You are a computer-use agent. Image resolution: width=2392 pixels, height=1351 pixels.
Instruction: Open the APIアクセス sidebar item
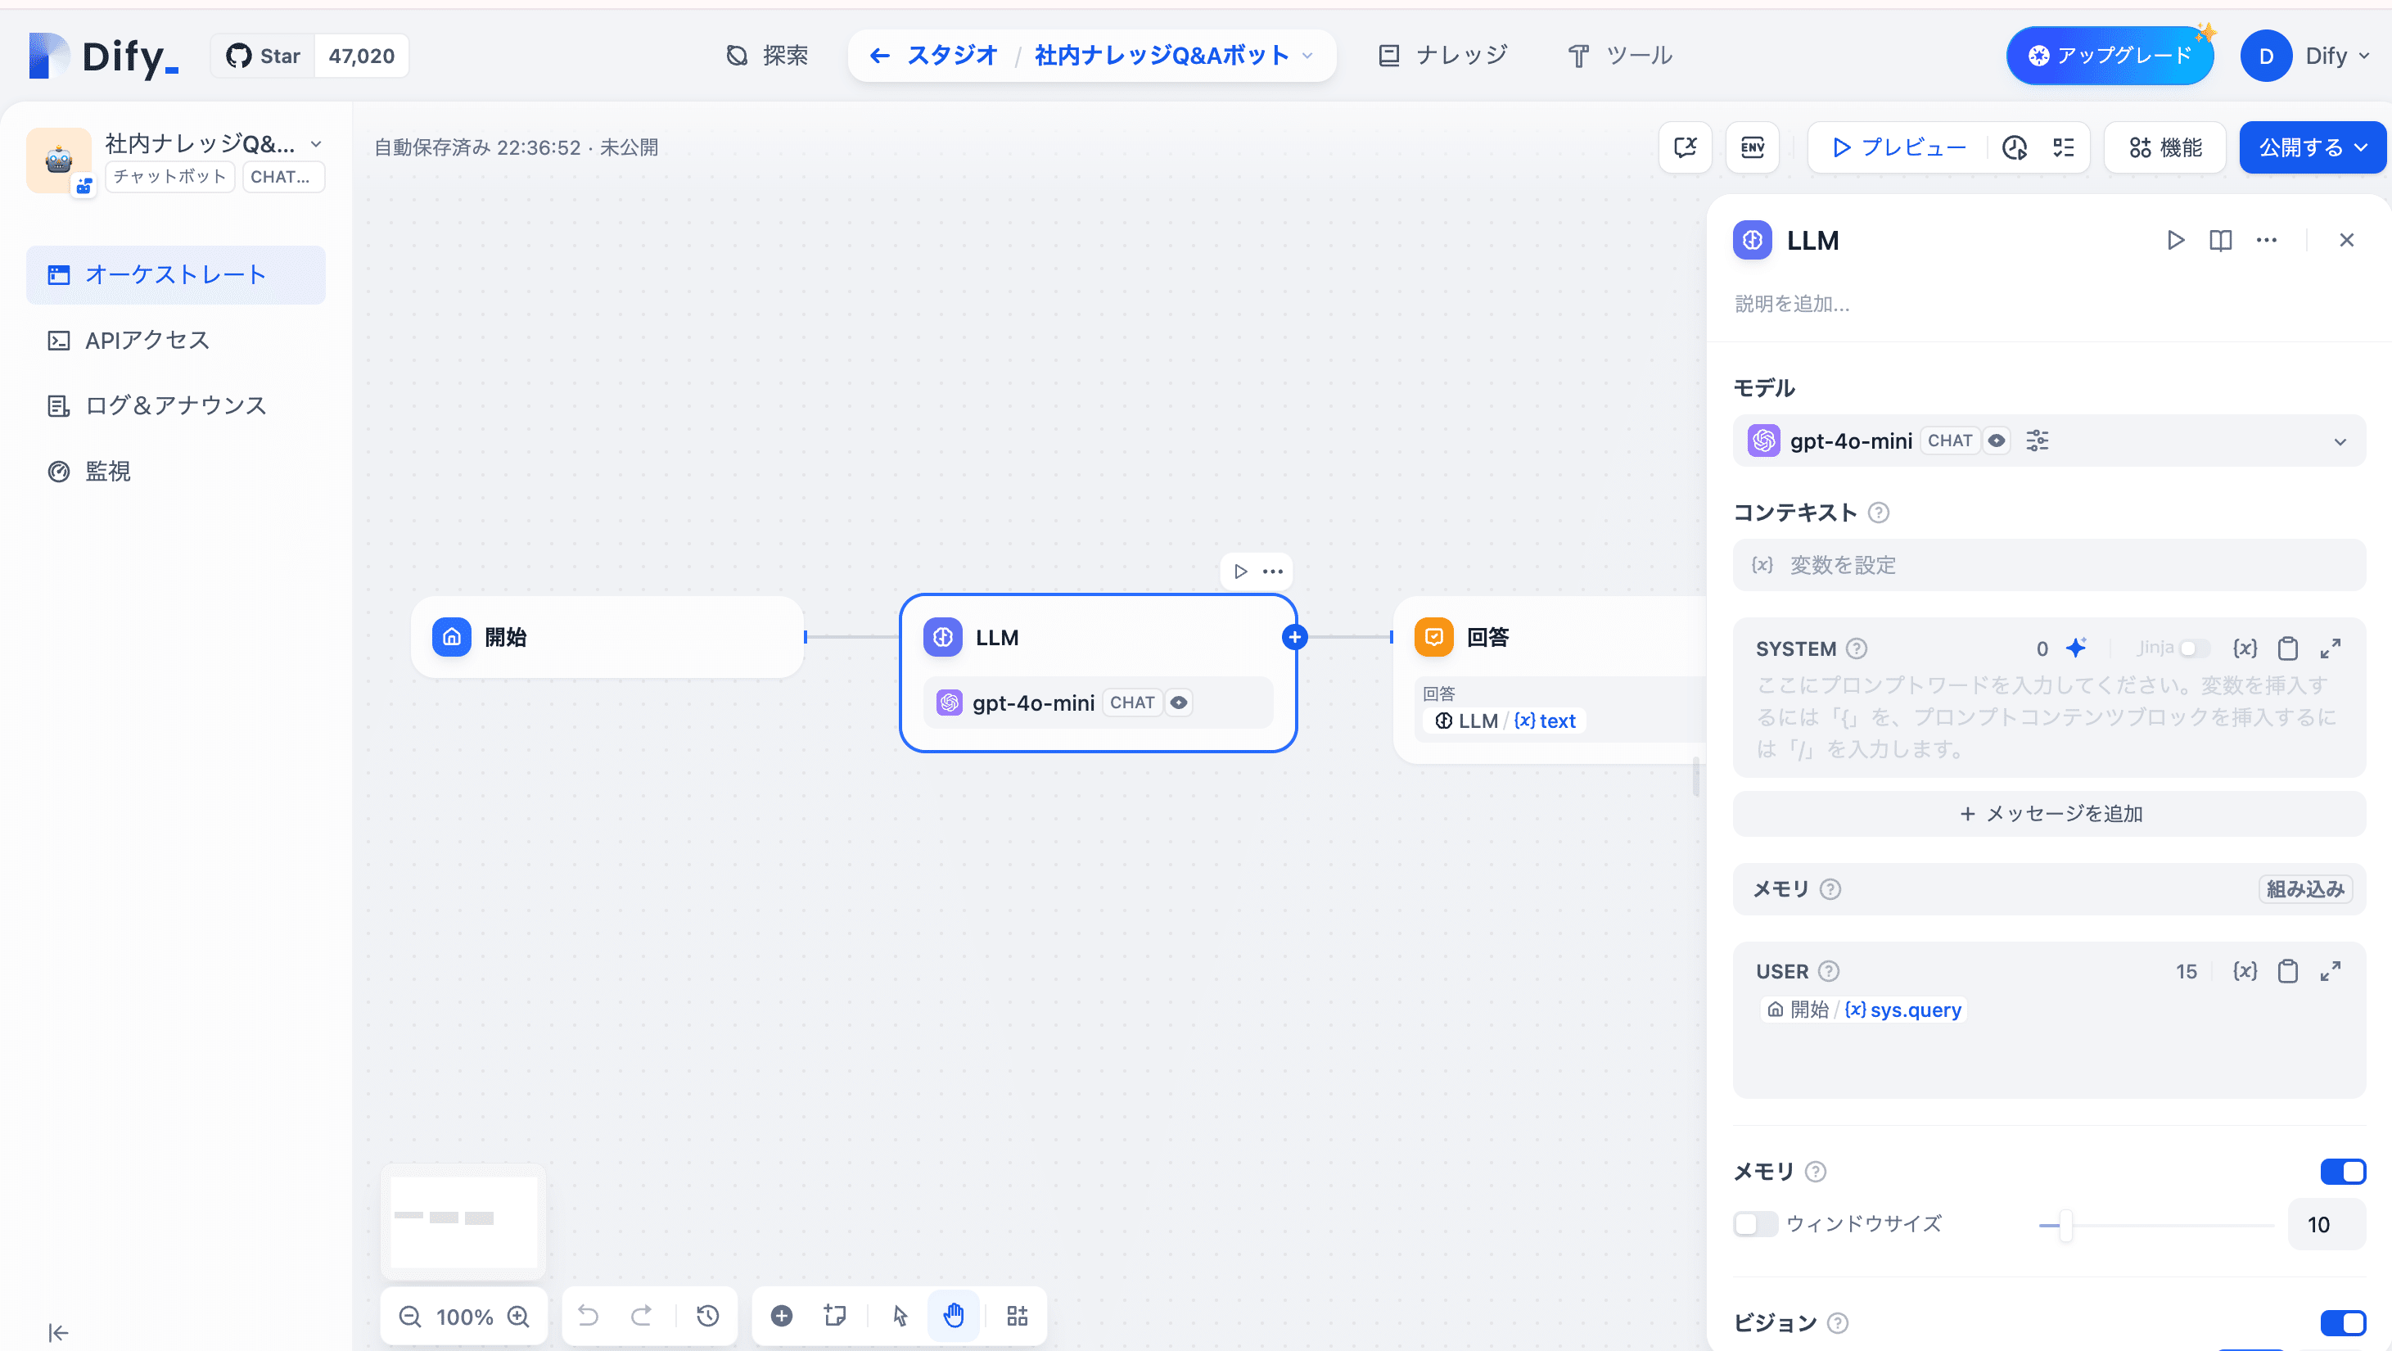[x=147, y=340]
